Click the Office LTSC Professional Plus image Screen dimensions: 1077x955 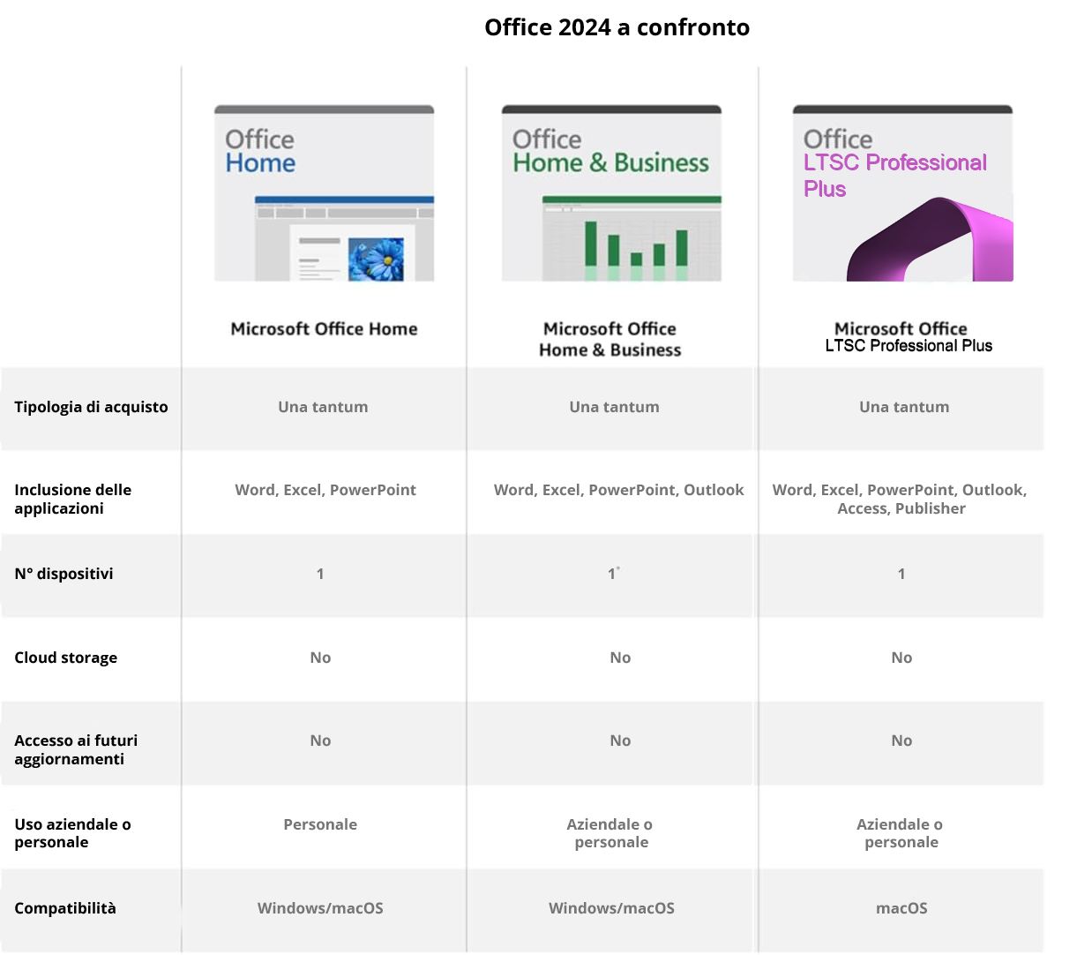[x=902, y=193]
